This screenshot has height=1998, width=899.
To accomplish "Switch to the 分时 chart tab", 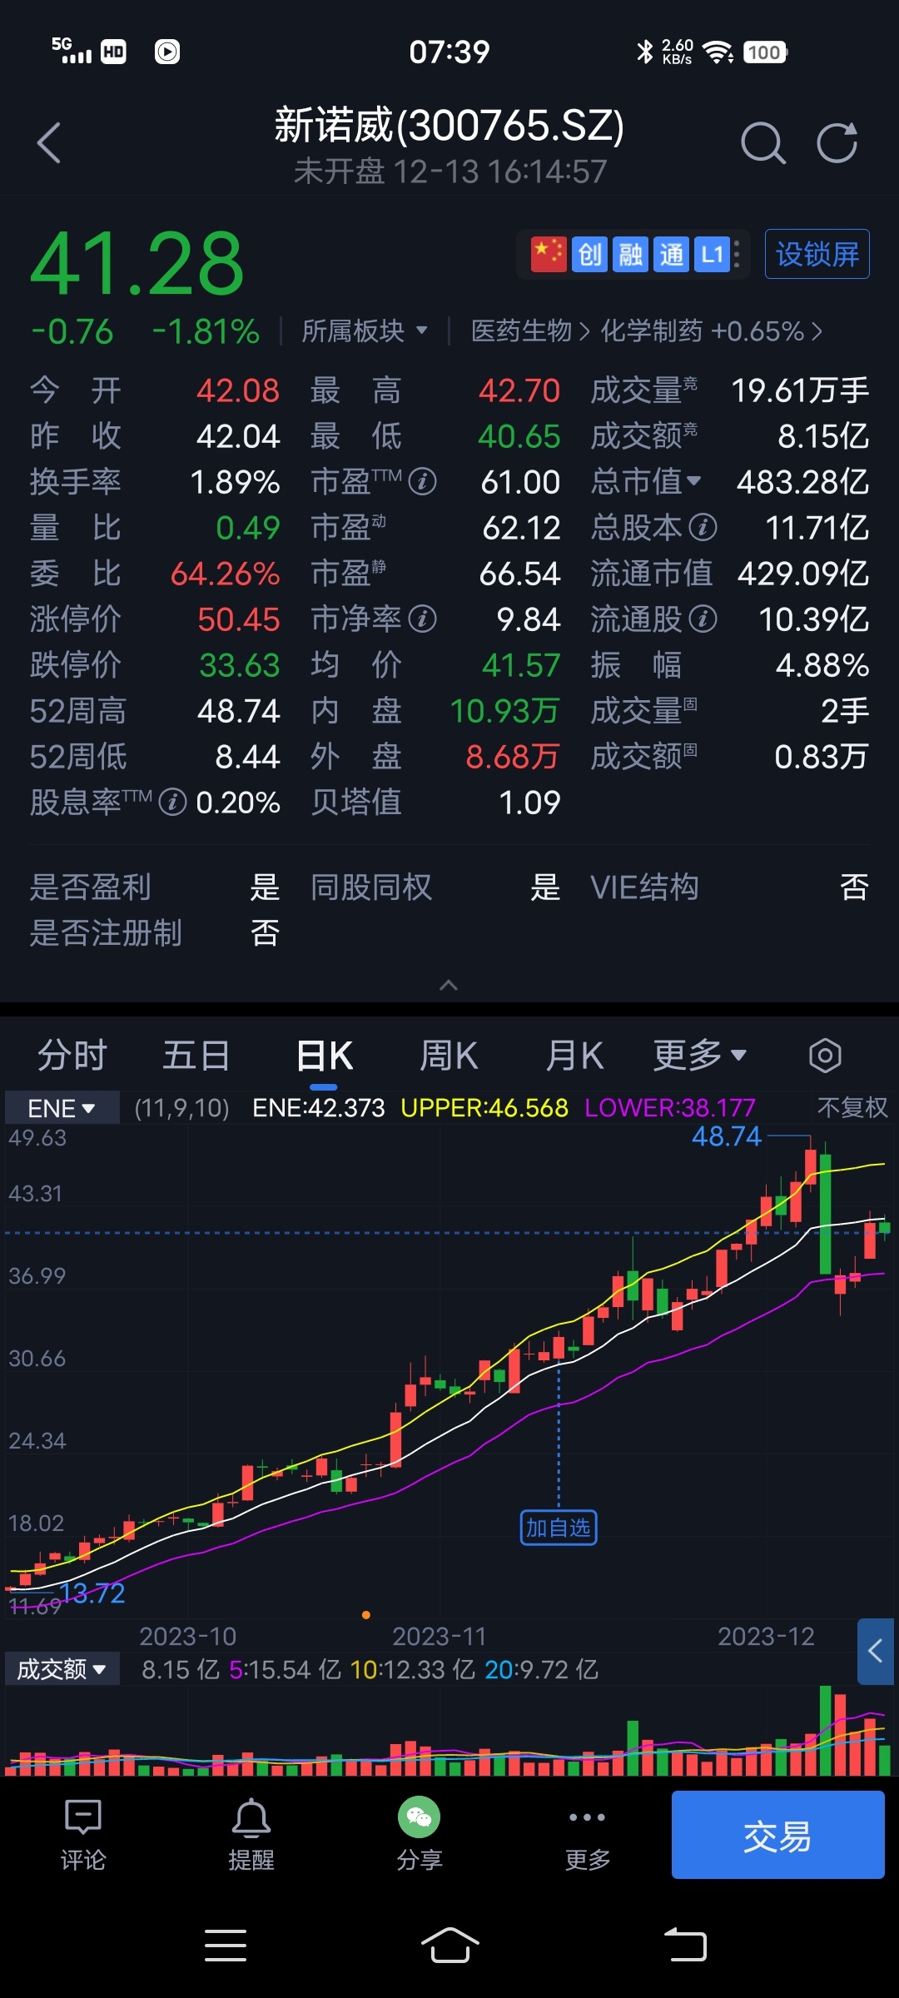I will click(x=72, y=1056).
